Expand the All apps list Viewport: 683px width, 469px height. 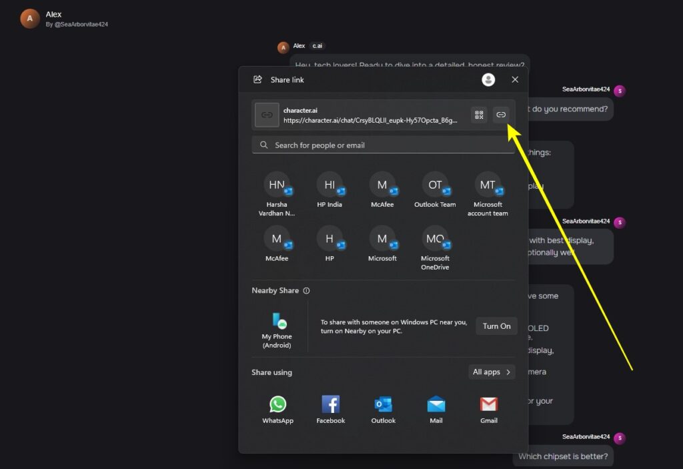tap(492, 372)
